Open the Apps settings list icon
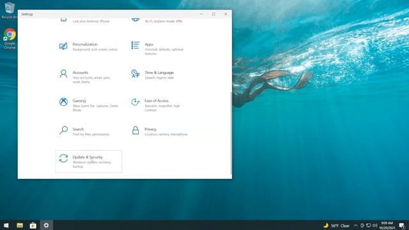The width and height of the screenshot is (409, 230). click(135, 45)
